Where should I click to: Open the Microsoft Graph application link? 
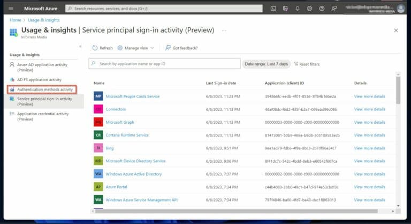click(x=120, y=122)
